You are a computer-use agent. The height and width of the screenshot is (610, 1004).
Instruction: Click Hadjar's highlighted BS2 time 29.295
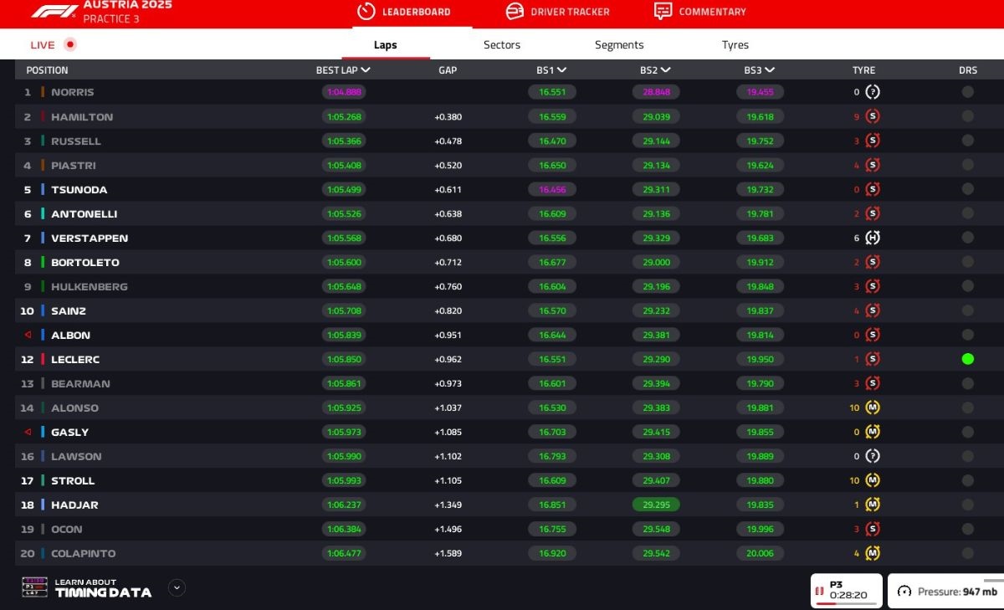(x=656, y=505)
